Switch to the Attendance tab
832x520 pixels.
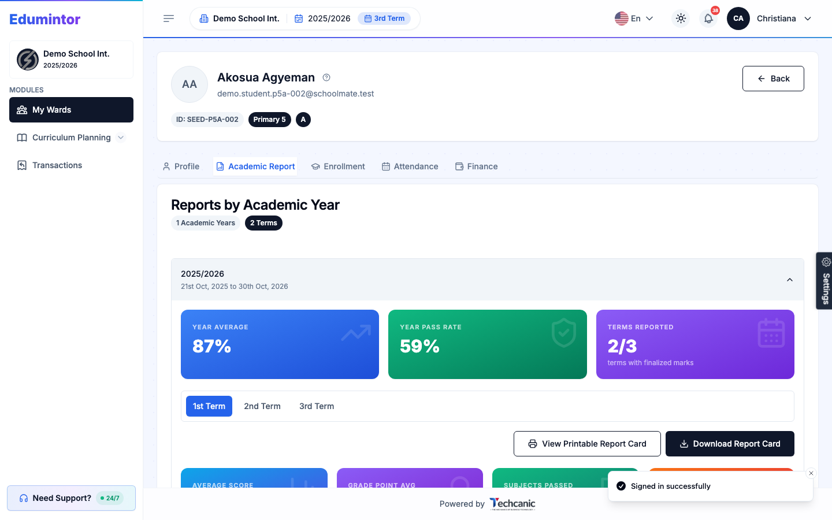410,166
